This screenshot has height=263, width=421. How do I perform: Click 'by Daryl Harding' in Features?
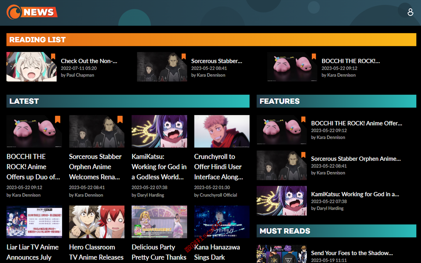(327, 208)
